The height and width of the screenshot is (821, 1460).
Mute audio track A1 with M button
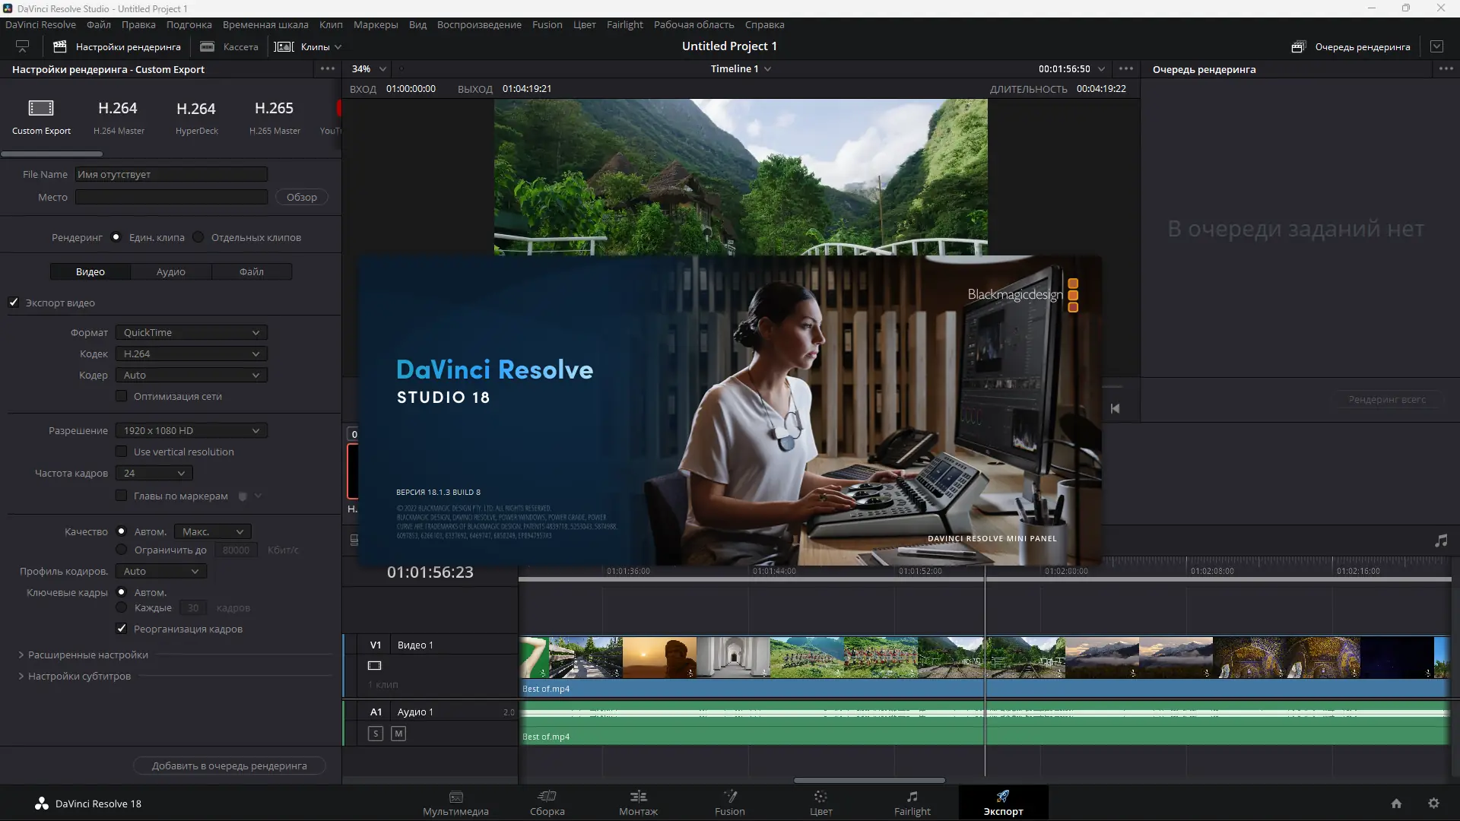pyautogui.click(x=398, y=734)
